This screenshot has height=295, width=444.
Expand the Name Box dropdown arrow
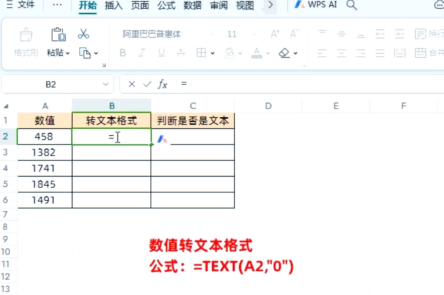[106, 84]
